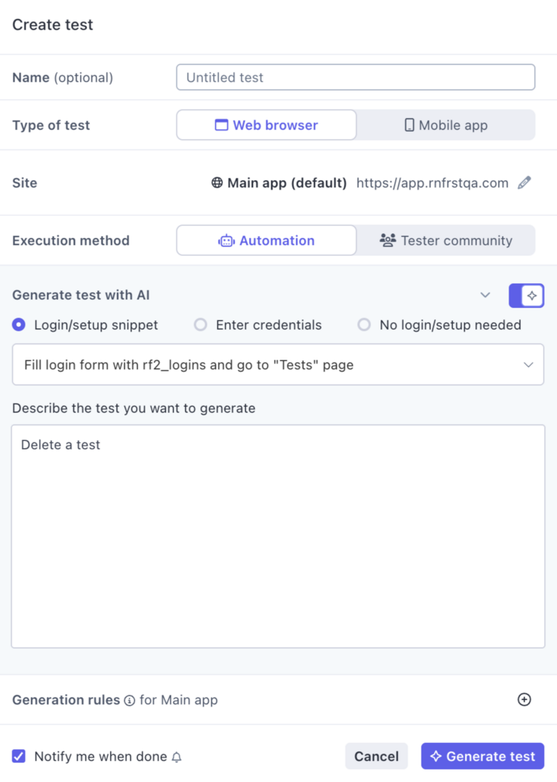Uncheck Notify me when done checkbox
557x782 pixels.
tap(19, 756)
